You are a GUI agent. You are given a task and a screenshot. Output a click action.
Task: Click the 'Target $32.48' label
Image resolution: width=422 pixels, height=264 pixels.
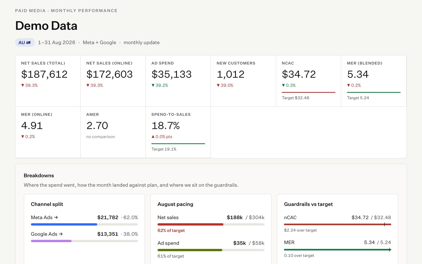[x=295, y=98]
